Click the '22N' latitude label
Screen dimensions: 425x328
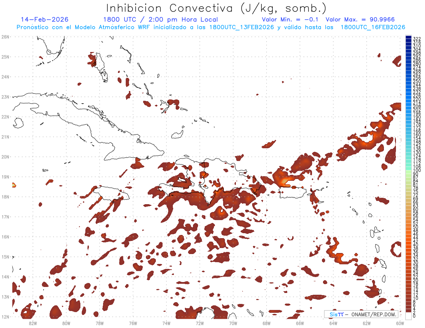(5, 117)
